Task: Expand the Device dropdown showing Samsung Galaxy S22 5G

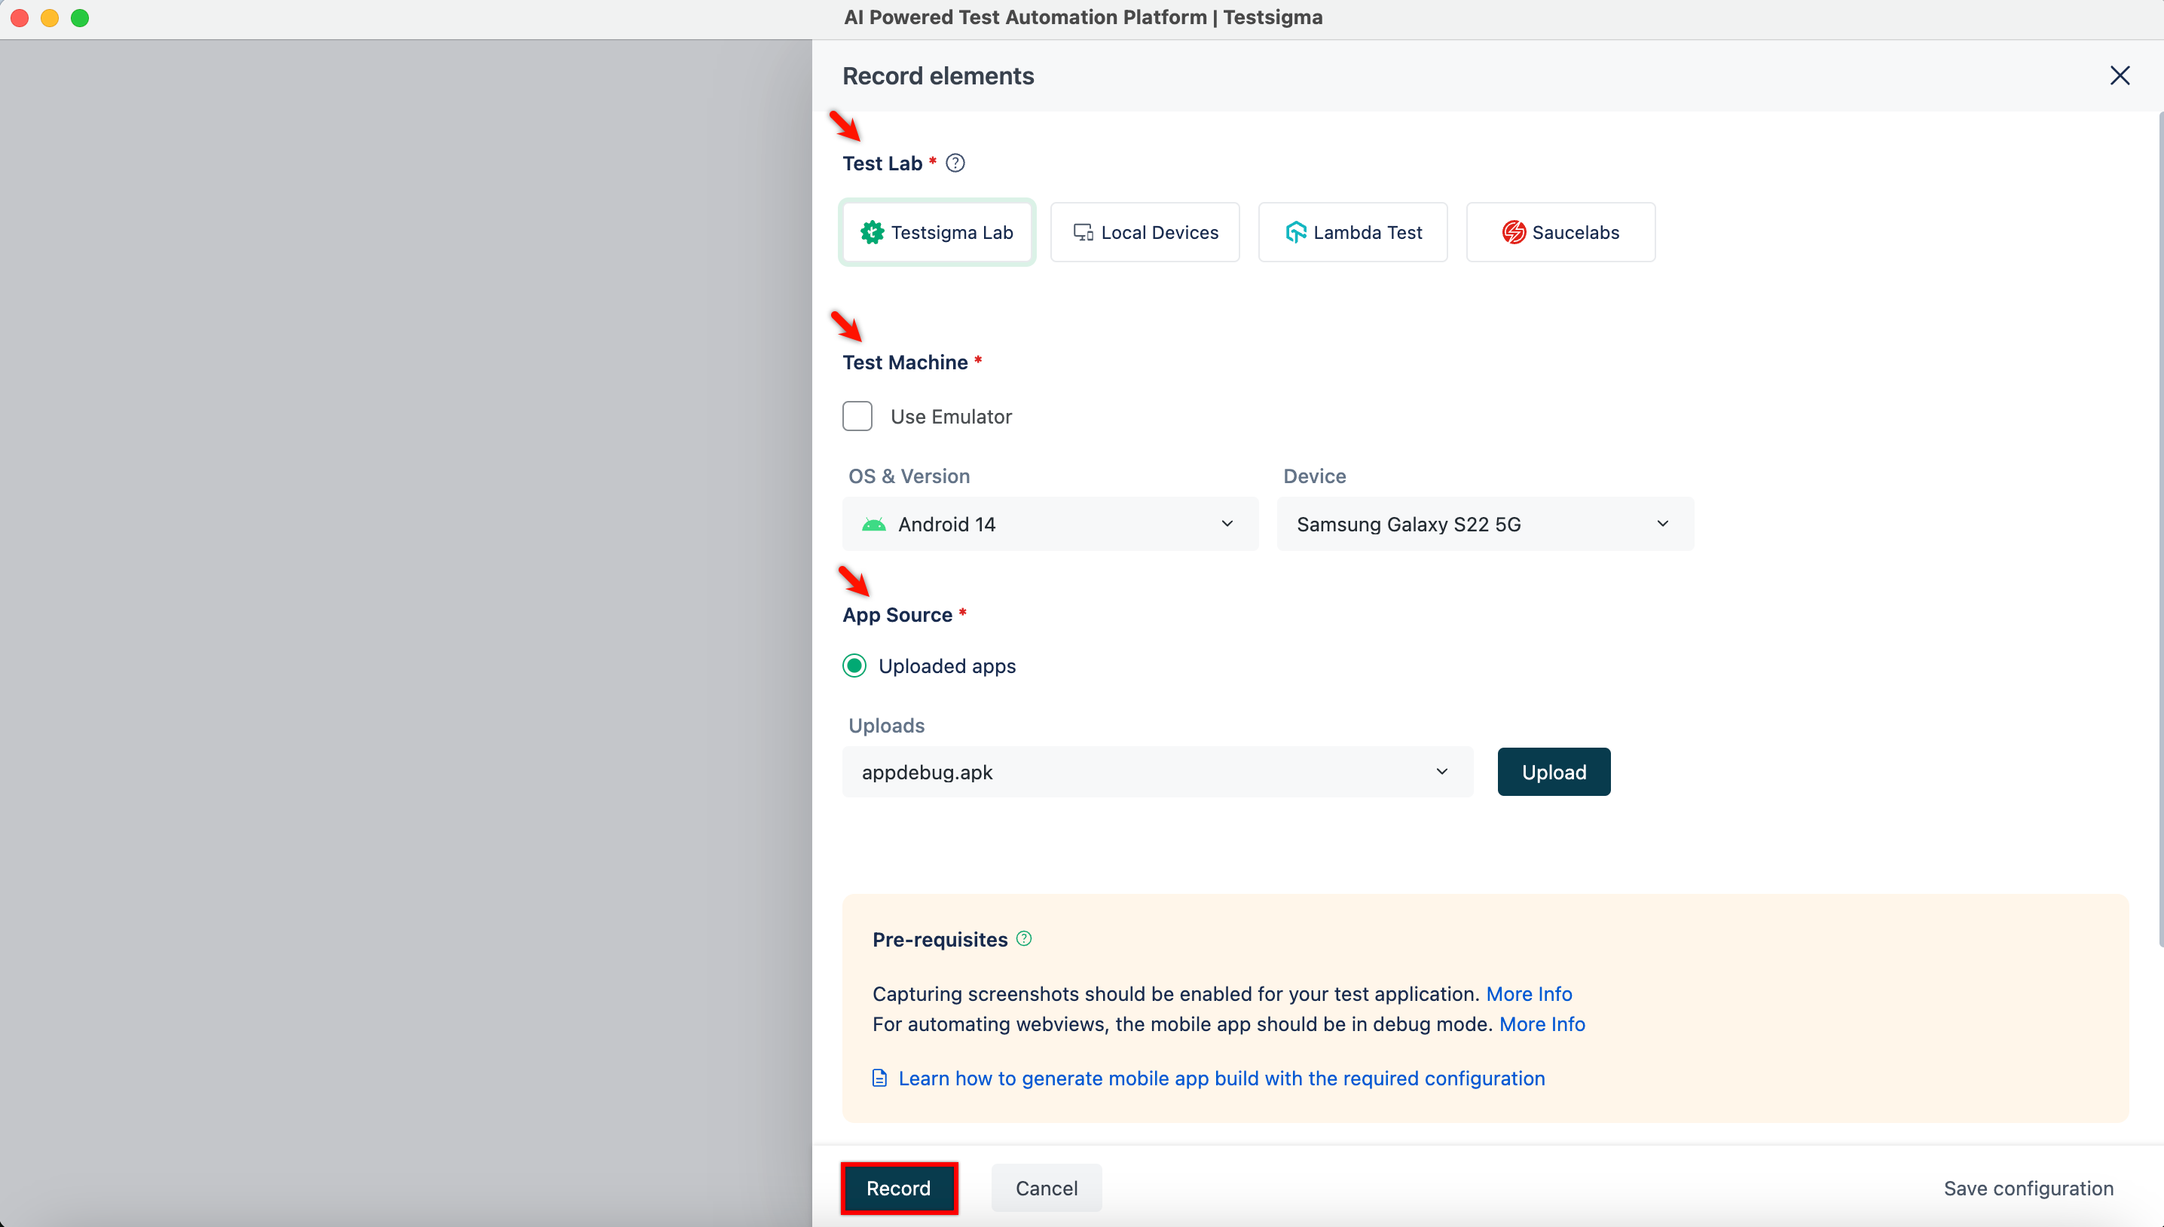Action: (x=1484, y=524)
